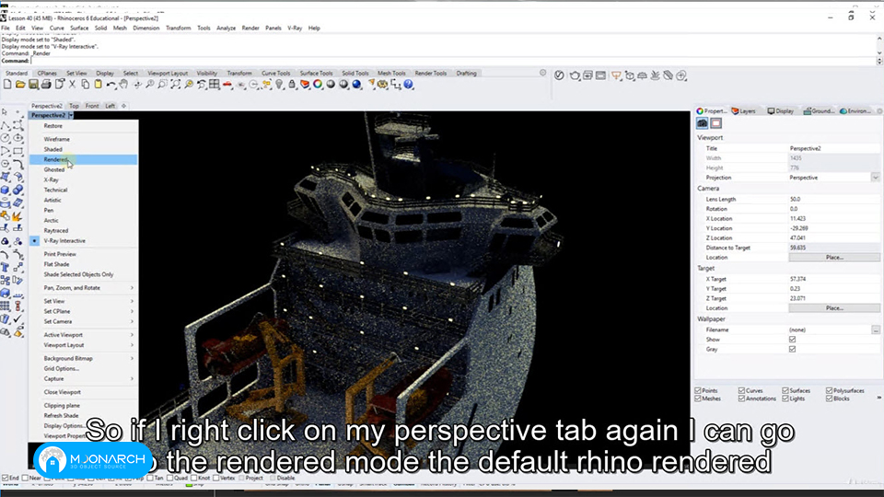Toggle the Surfaces filter checkbox

(785, 390)
